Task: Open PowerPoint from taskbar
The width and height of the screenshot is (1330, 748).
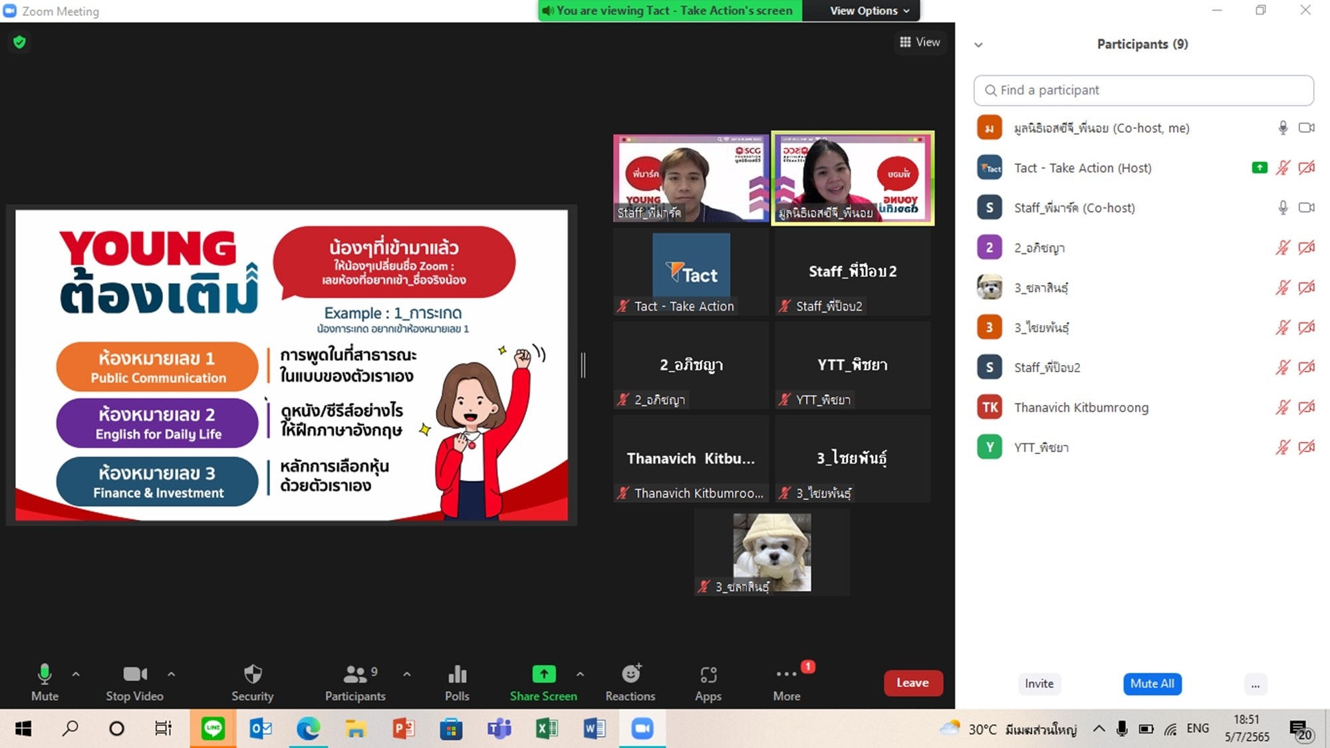Action: 404,729
